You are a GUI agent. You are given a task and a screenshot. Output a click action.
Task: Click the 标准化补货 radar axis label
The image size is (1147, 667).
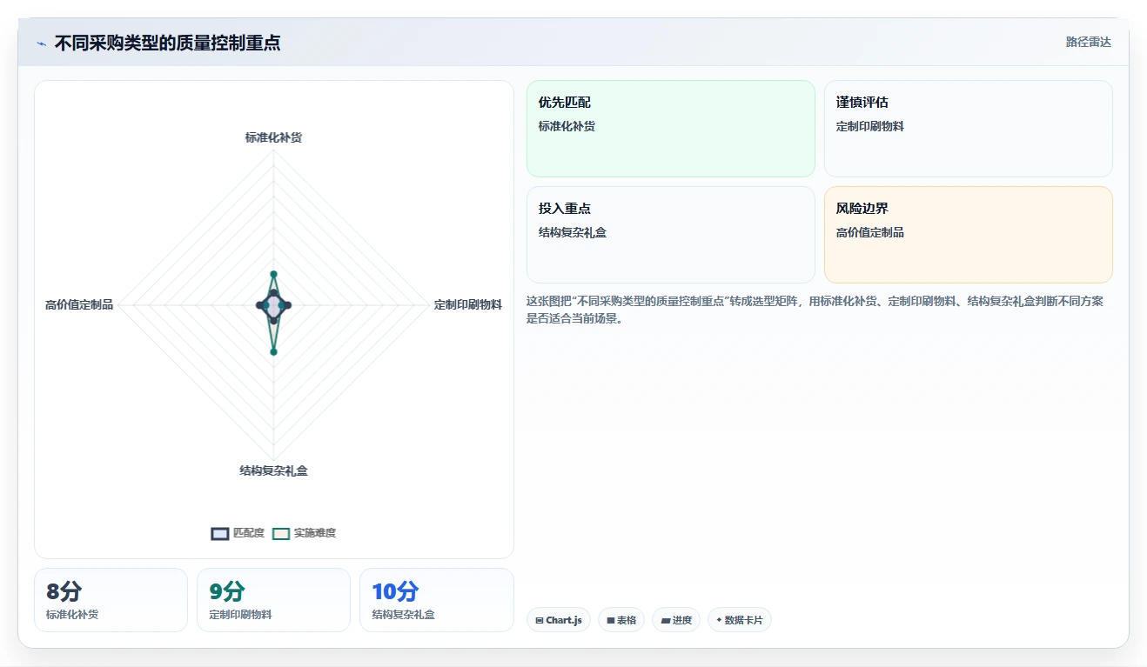click(274, 137)
